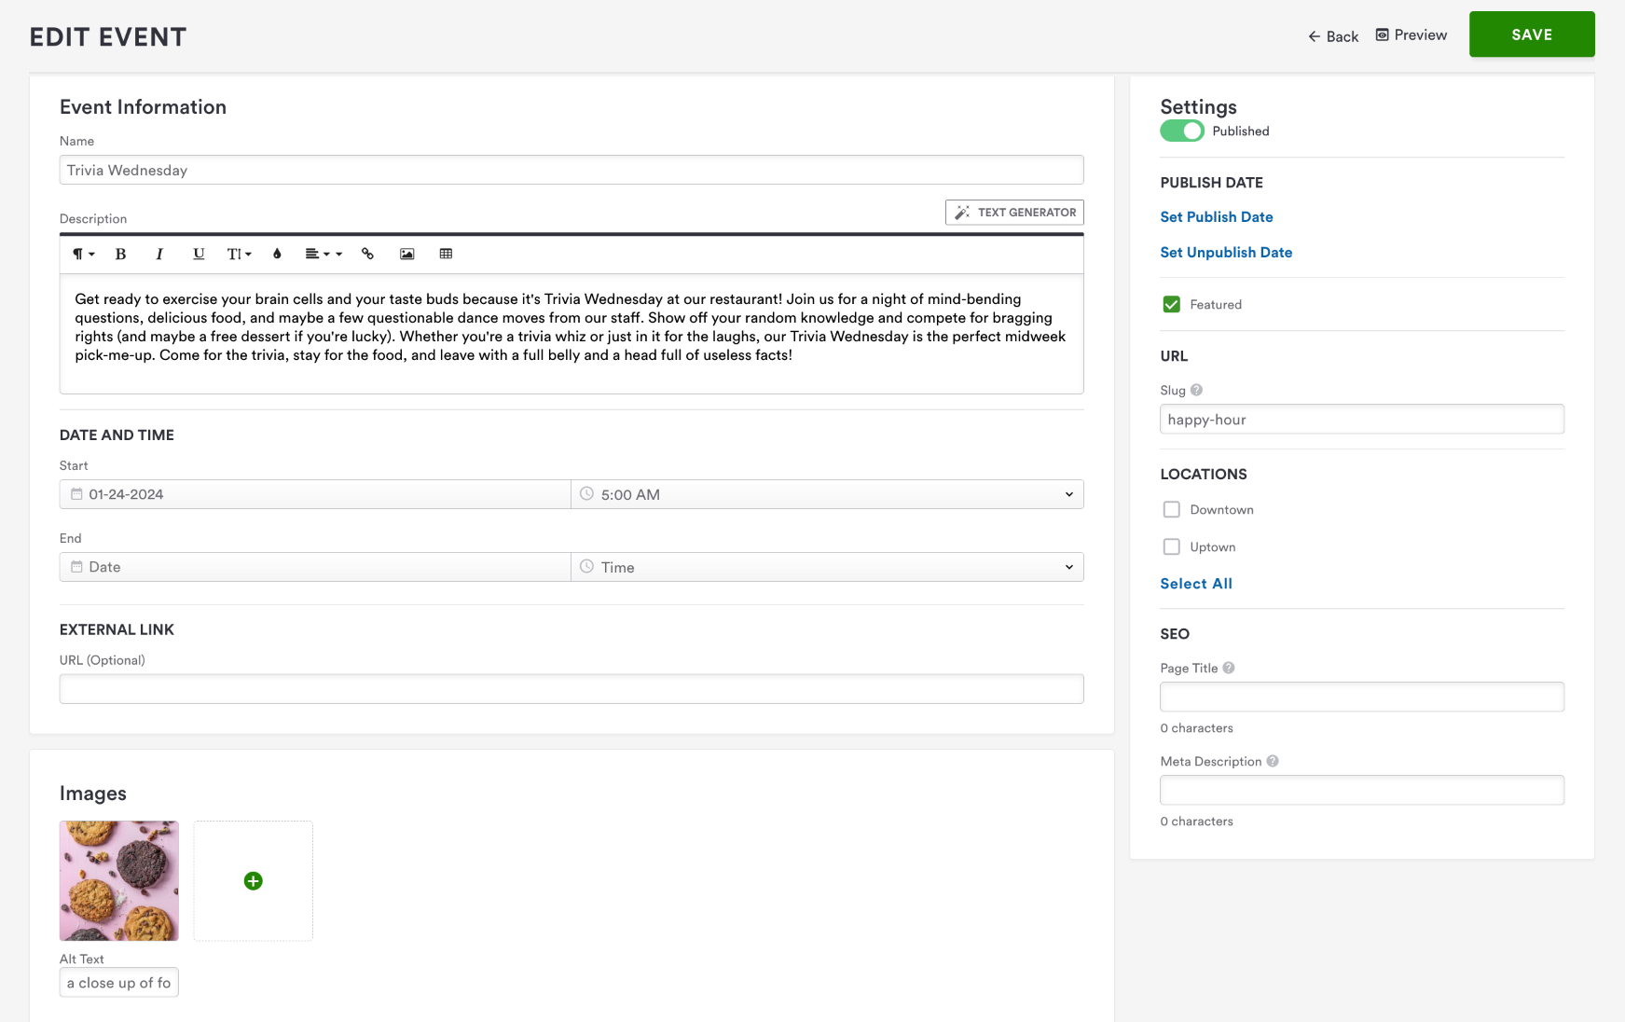Click the Slug help question icon
This screenshot has width=1625, height=1022.
pyautogui.click(x=1196, y=390)
